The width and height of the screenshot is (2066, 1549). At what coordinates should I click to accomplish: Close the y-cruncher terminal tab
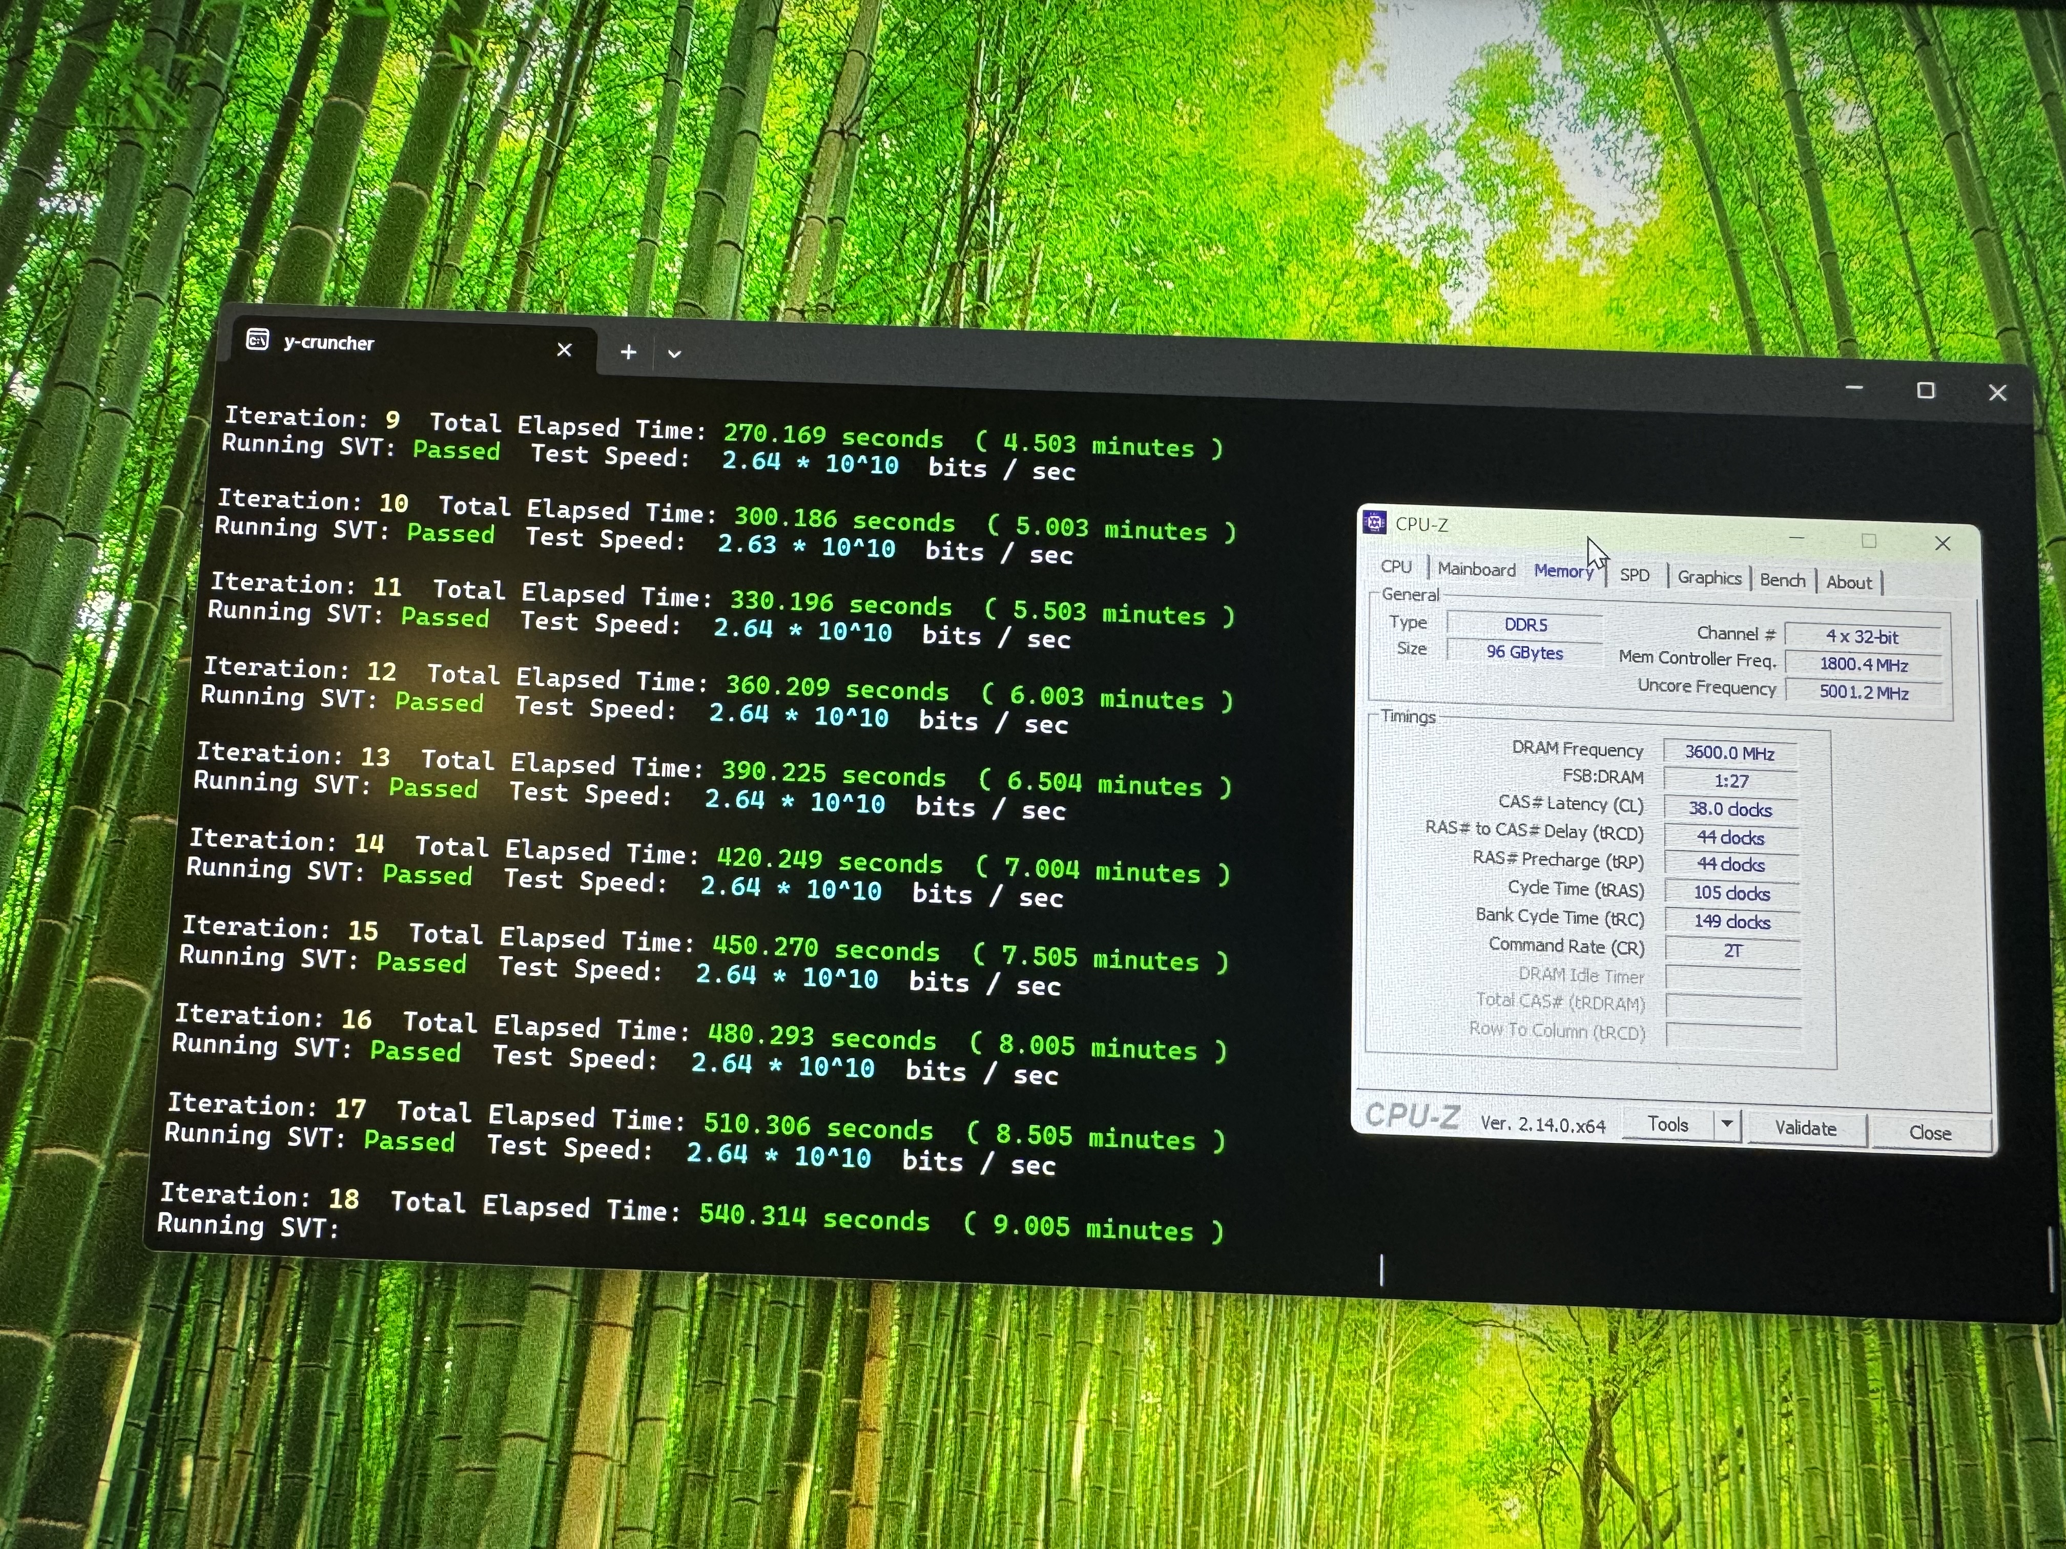564,350
